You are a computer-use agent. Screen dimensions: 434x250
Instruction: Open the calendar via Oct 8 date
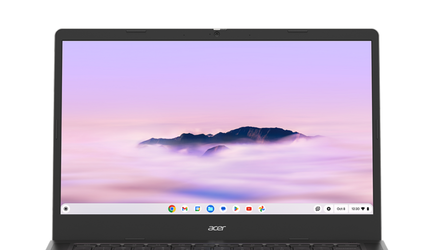341,209
